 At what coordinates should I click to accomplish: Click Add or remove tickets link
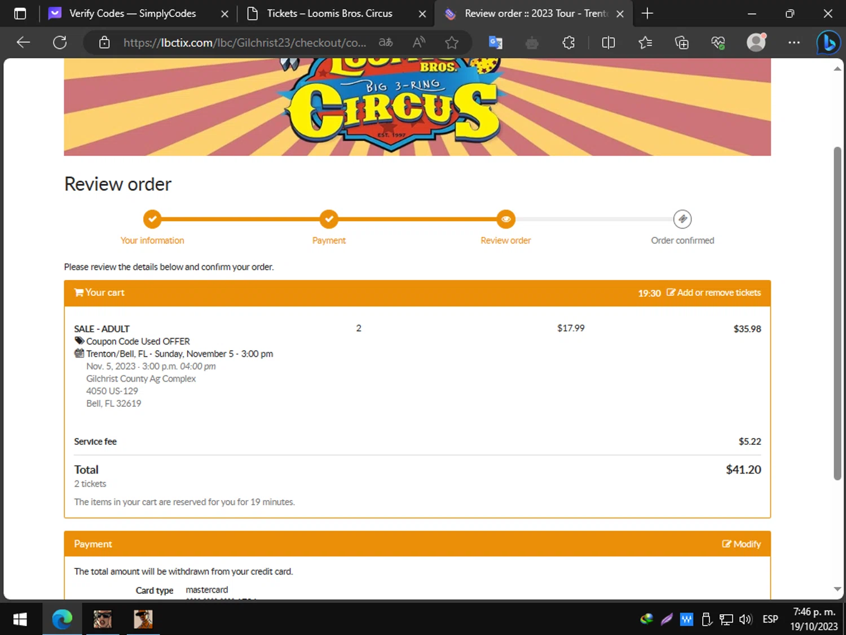coord(713,292)
